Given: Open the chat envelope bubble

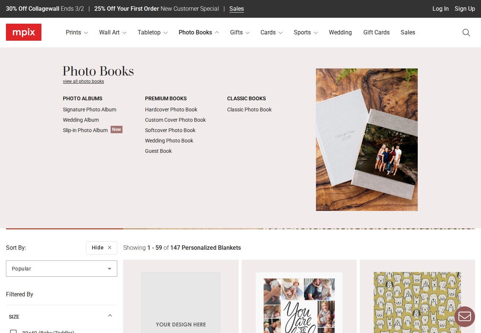Looking at the screenshot, I should 464,316.
